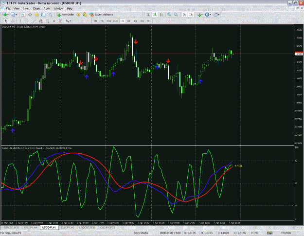Open the Periods clock dropdown
304x236 pixels.
pos(208,15)
